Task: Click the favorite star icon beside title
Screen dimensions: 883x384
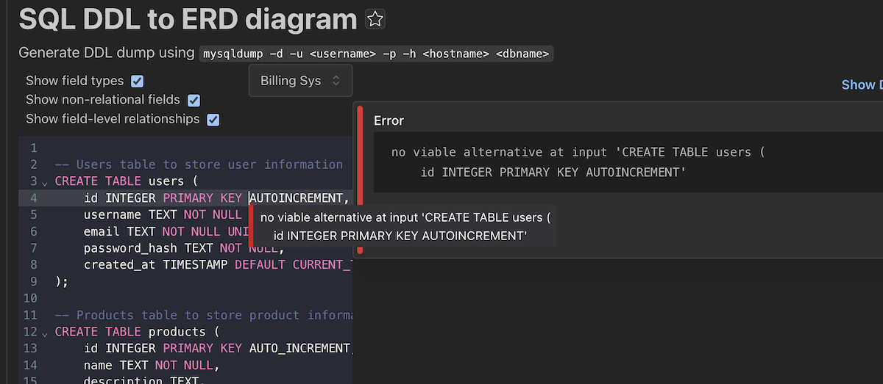Action: click(x=375, y=19)
